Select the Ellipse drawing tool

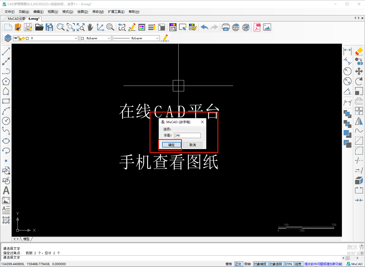[x=6, y=141]
